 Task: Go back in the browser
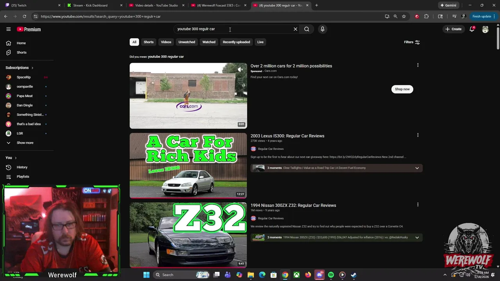[x=5, y=16]
